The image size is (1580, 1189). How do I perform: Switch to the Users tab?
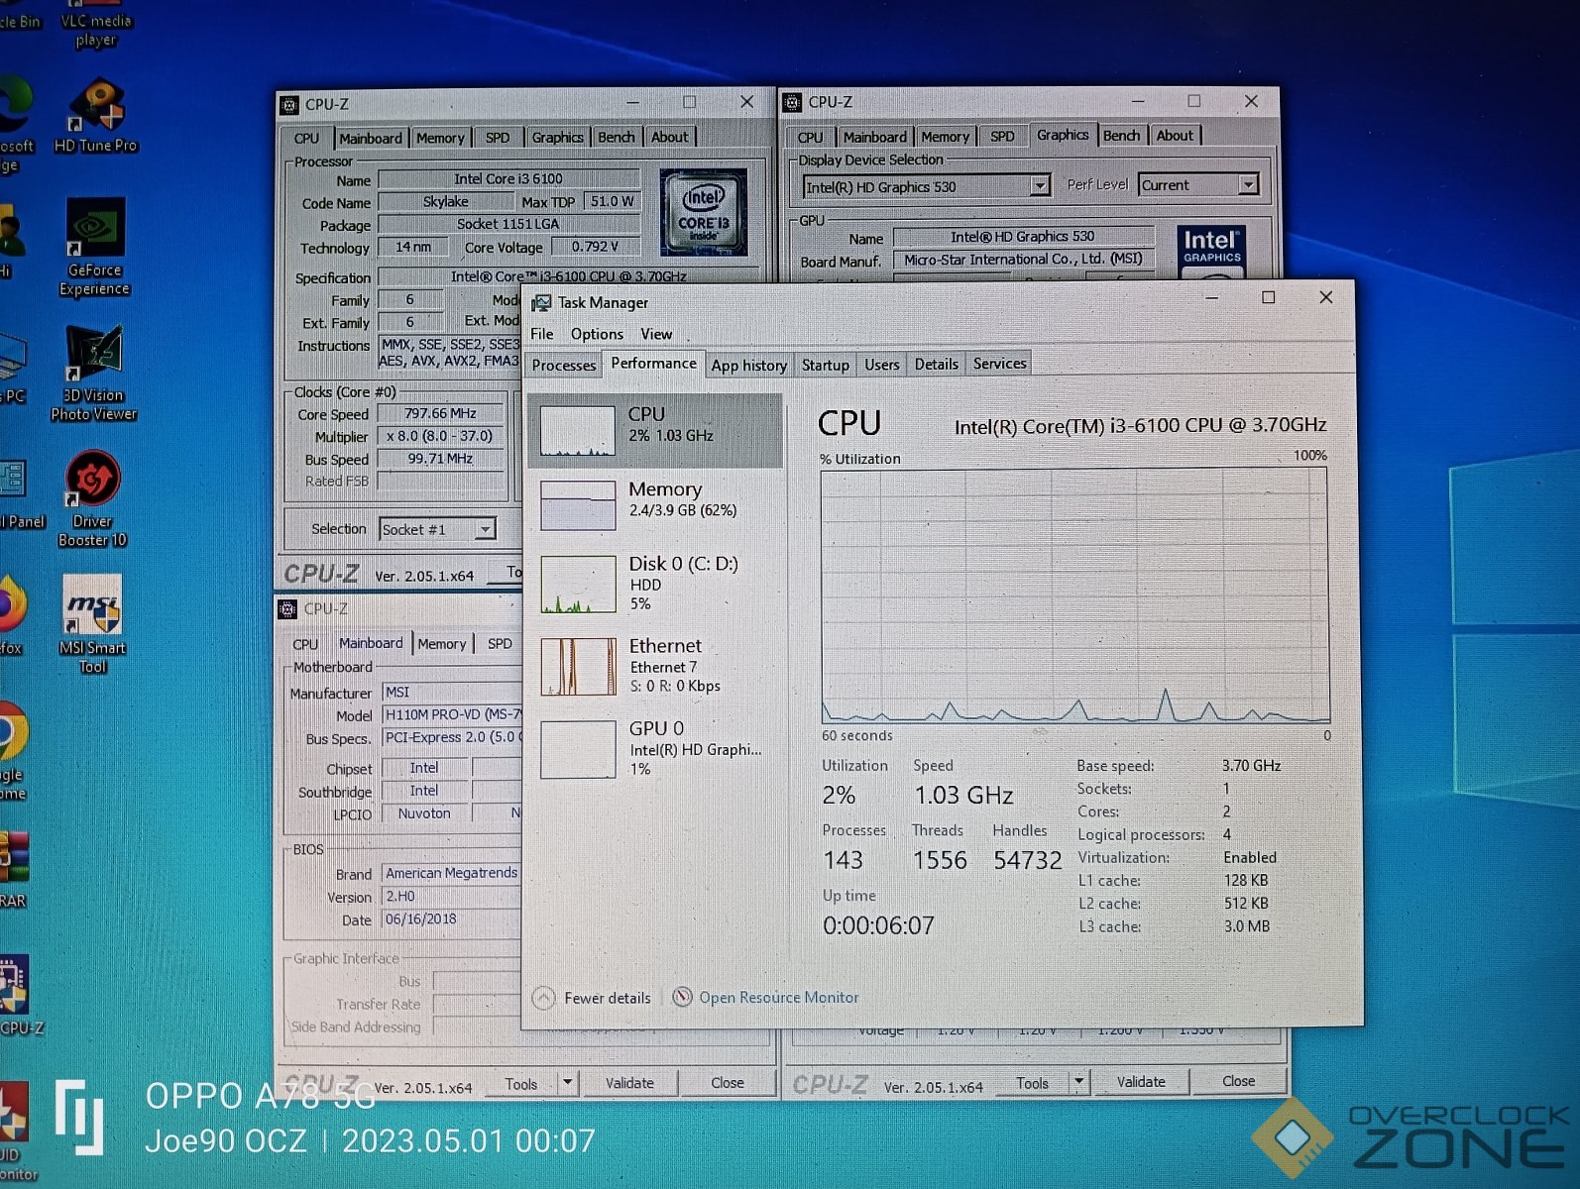881,364
